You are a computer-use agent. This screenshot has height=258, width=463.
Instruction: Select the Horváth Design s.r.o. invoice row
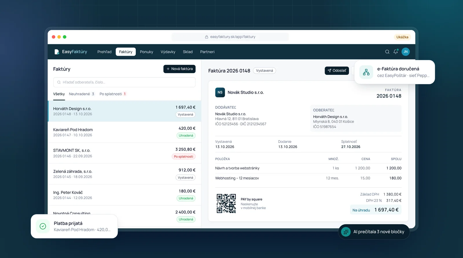[124, 111]
